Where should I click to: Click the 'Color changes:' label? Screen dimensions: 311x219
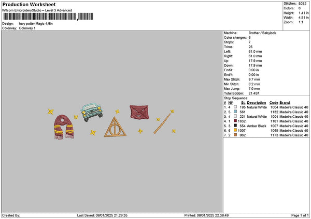(235, 38)
